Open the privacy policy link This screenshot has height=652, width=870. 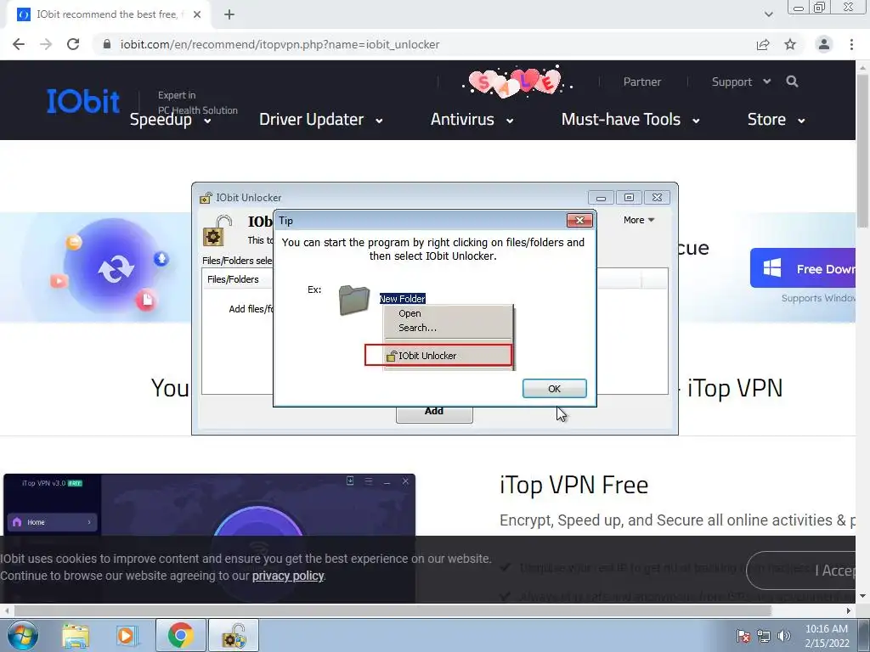[x=288, y=576]
